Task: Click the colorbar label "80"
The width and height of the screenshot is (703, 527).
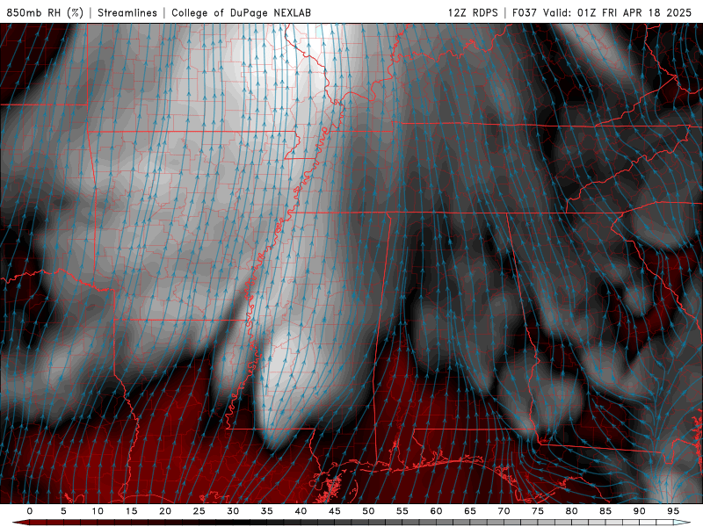Action: tap(572, 511)
